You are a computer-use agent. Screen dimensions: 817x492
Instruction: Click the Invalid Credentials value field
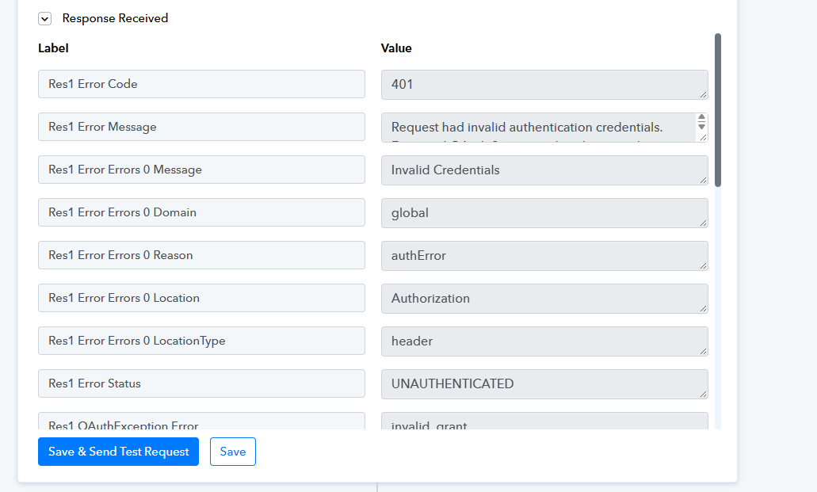(x=544, y=170)
